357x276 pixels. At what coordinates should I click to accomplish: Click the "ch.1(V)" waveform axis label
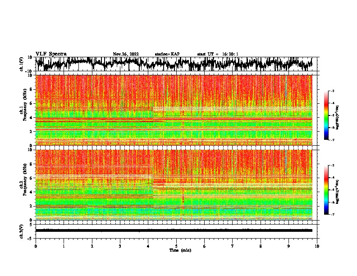(x=22, y=64)
